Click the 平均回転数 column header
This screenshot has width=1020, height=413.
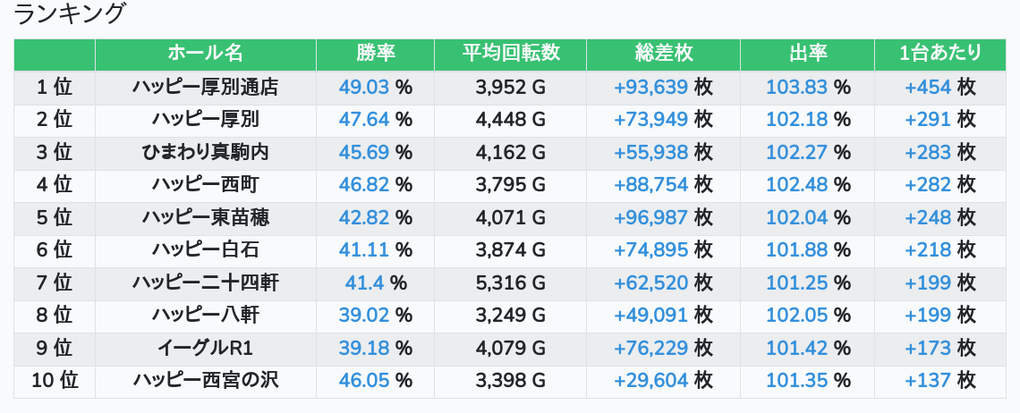tap(511, 54)
